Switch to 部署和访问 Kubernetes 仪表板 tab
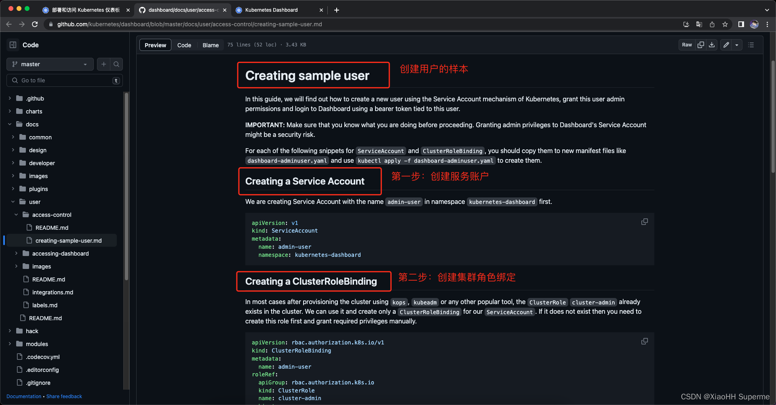The image size is (776, 405). coord(86,10)
